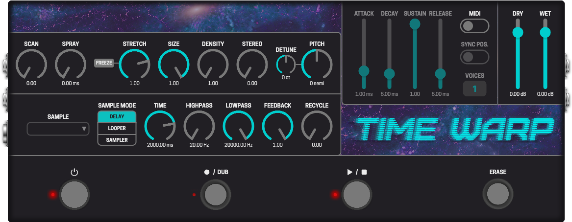Screen dimensions: 572x222
Task: Click the ATTACK slider handle
Action: (364, 71)
